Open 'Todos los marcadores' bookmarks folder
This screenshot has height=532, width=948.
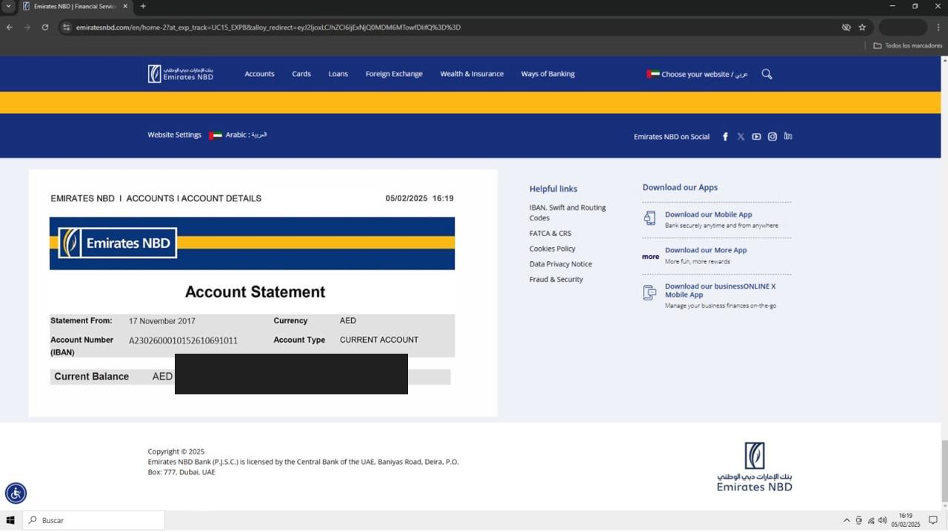point(908,46)
